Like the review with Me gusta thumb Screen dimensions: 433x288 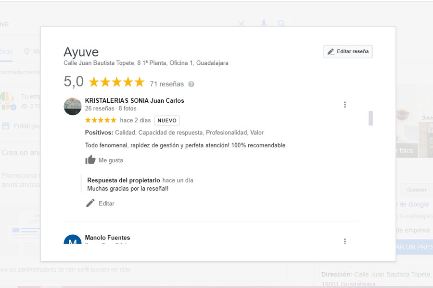90,160
